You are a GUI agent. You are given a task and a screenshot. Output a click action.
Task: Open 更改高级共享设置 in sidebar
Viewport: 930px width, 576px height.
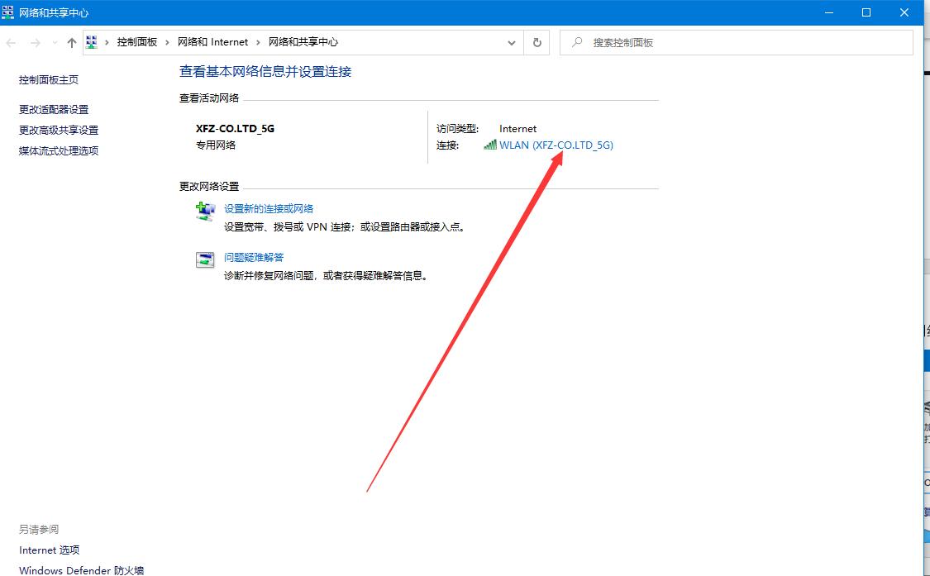click(x=58, y=130)
